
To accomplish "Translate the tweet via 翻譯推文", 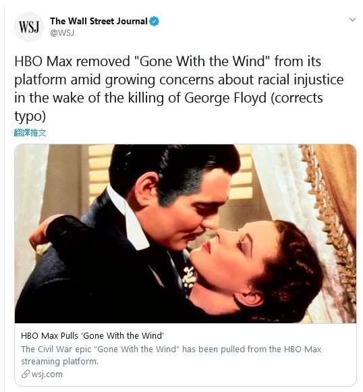I will coord(30,133).
